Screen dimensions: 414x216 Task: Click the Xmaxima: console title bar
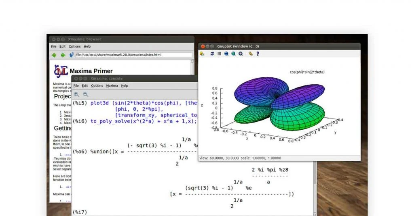(x=135, y=79)
